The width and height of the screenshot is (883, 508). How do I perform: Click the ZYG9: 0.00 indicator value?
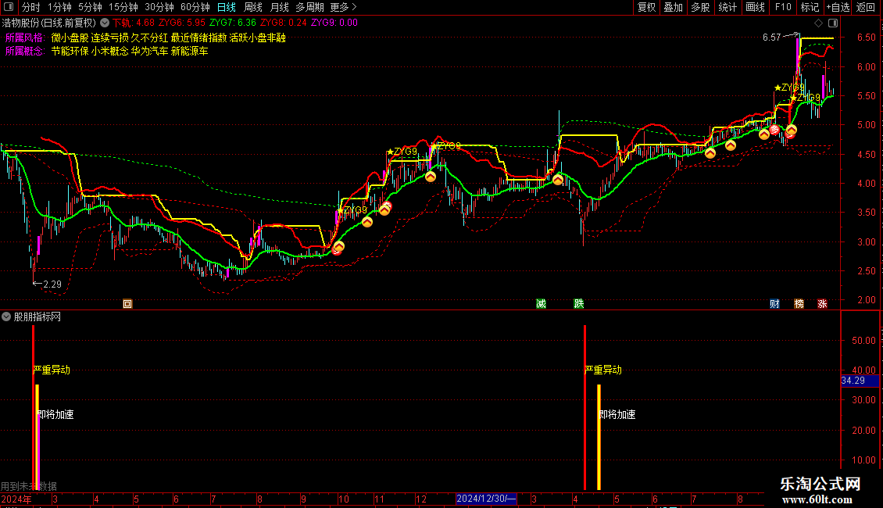334,23
